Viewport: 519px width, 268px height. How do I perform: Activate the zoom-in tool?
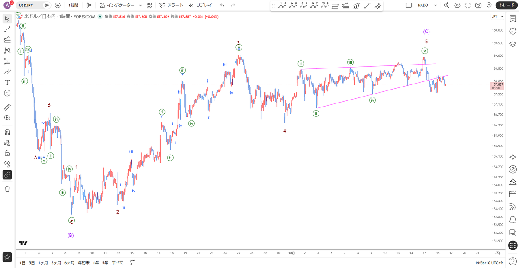[7, 117]
